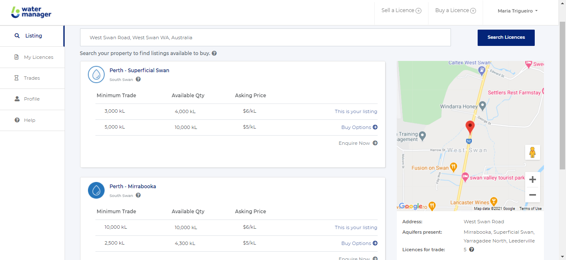This screenshot has height=260, width=566.
Task: Click the Water Manager logo
Action: pos(31,12)
